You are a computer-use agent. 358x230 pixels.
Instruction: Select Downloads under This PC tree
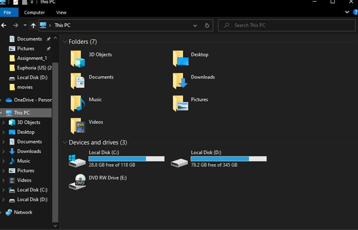[25, 152]
